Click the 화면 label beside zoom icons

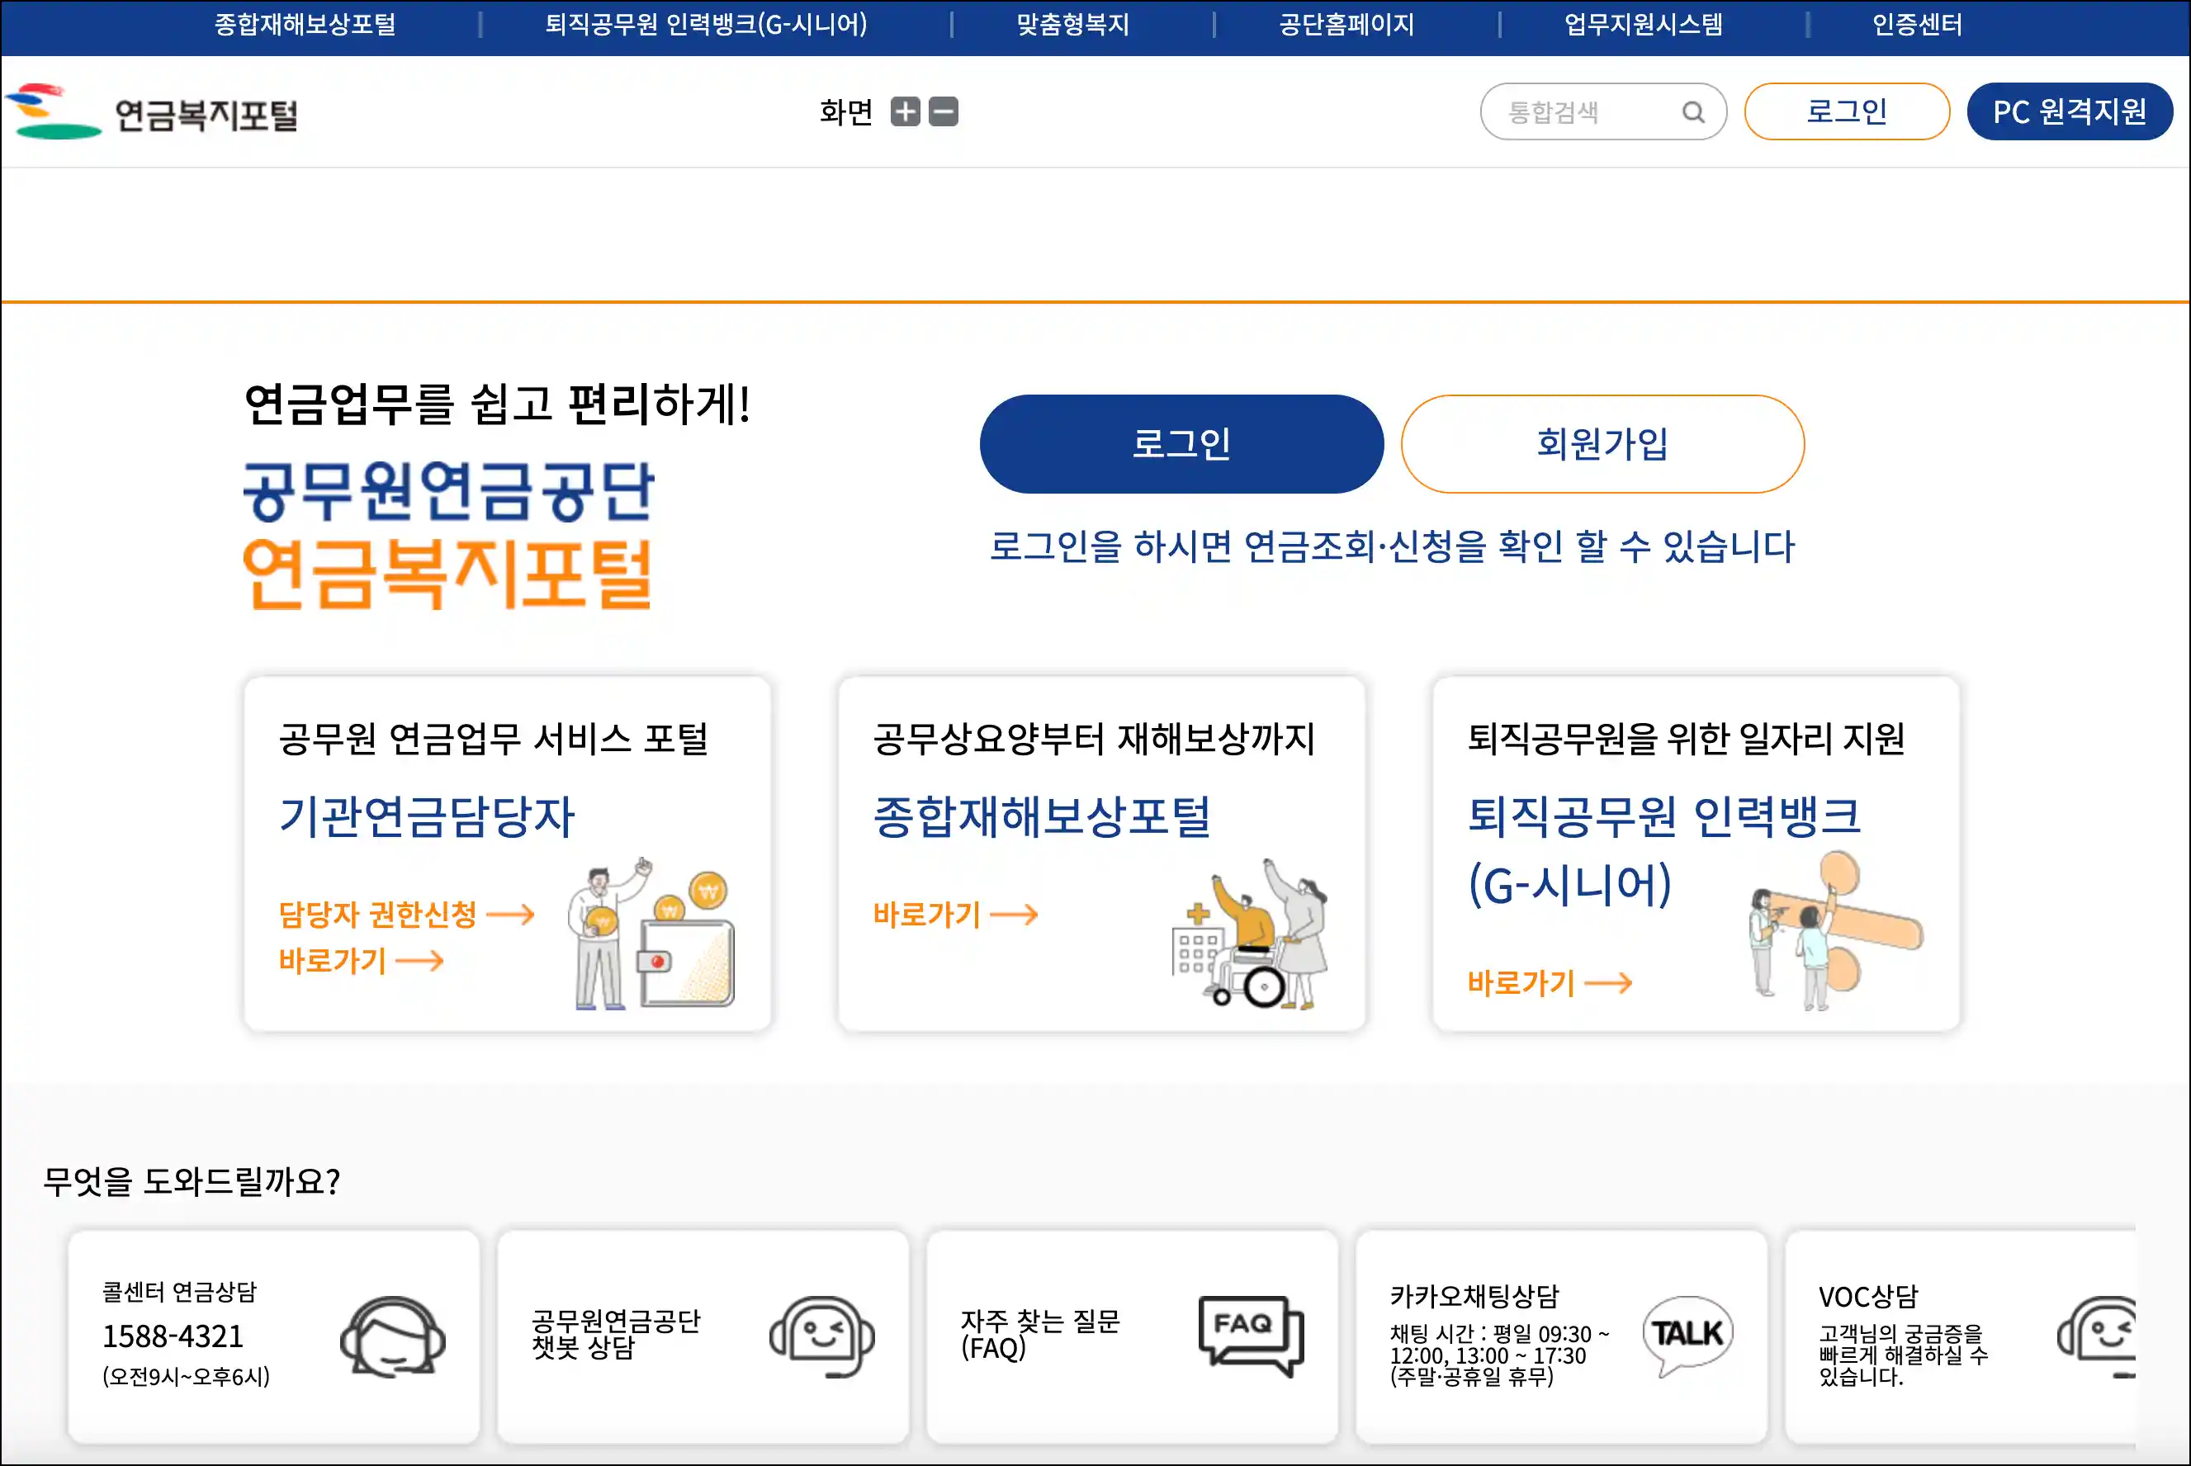(x=845, y=111)
